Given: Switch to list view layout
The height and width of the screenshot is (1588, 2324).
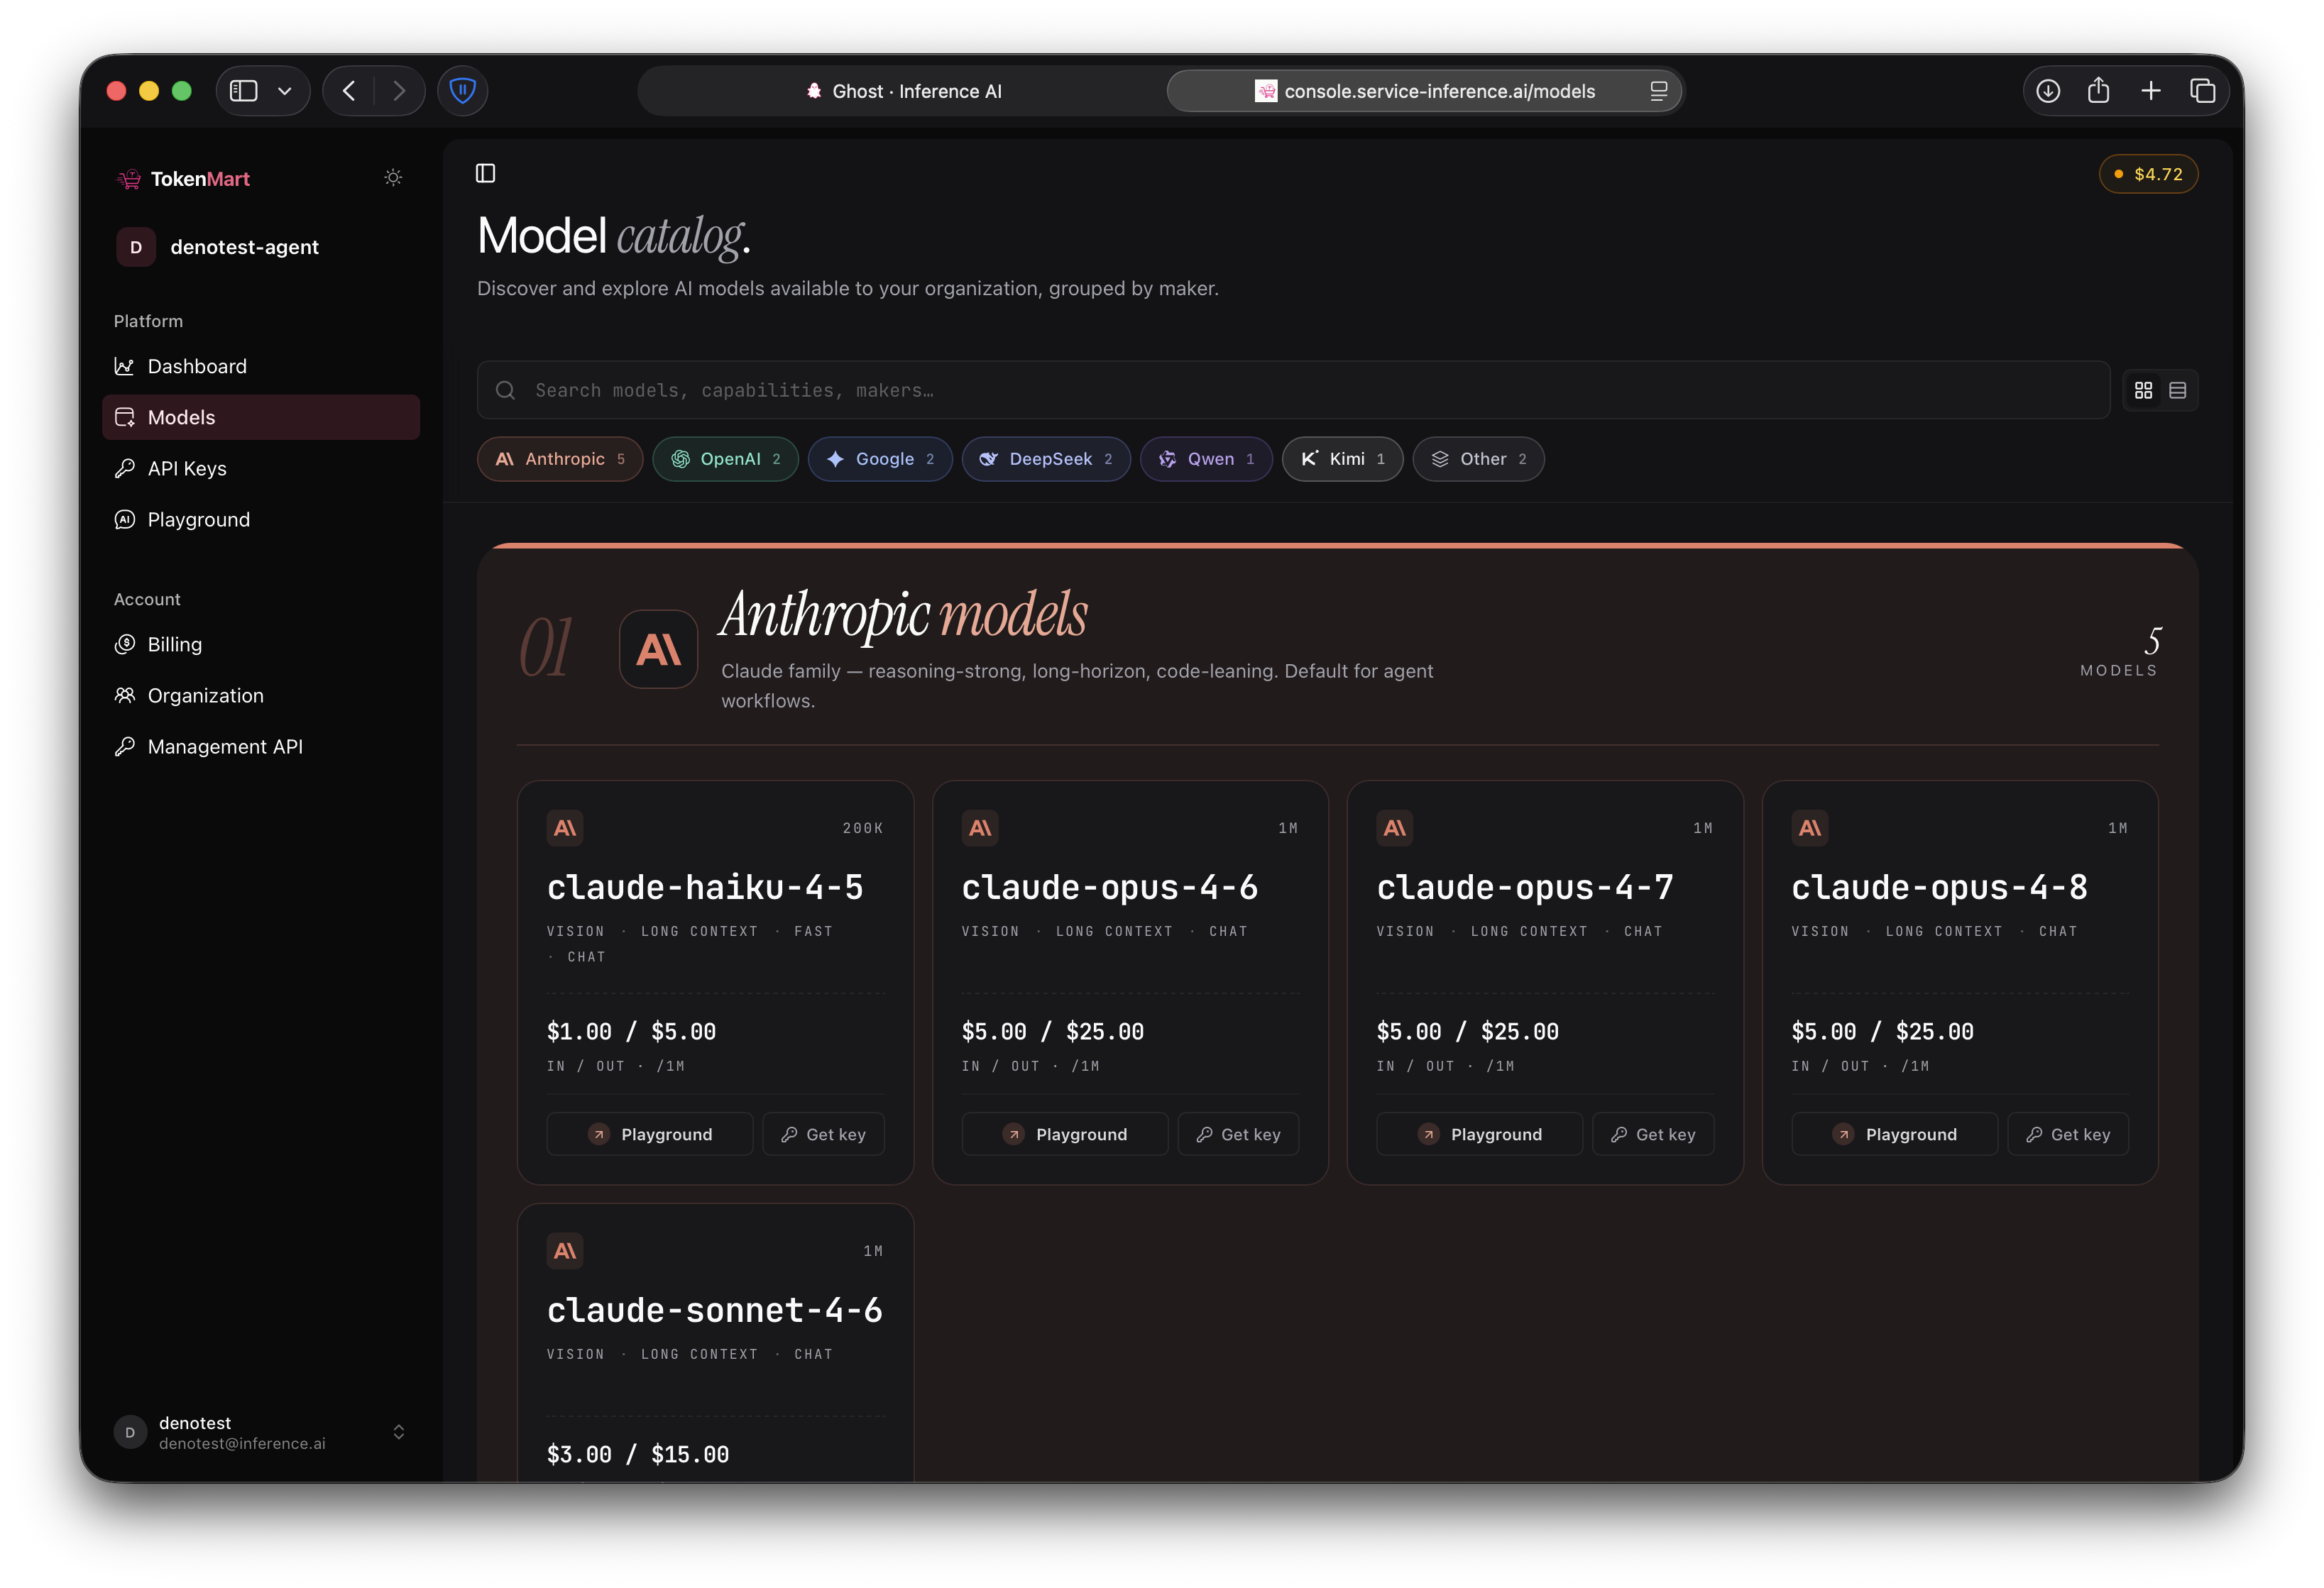Looking at the screenshot, I should pyautogui.click(x=2177, y=391).
